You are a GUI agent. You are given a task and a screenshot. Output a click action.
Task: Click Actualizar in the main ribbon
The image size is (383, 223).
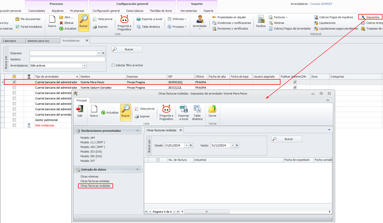(x=68, y=29)
